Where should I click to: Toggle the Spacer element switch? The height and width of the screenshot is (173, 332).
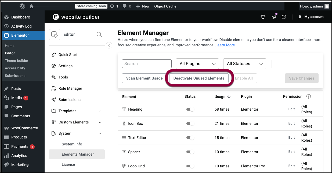190,152
